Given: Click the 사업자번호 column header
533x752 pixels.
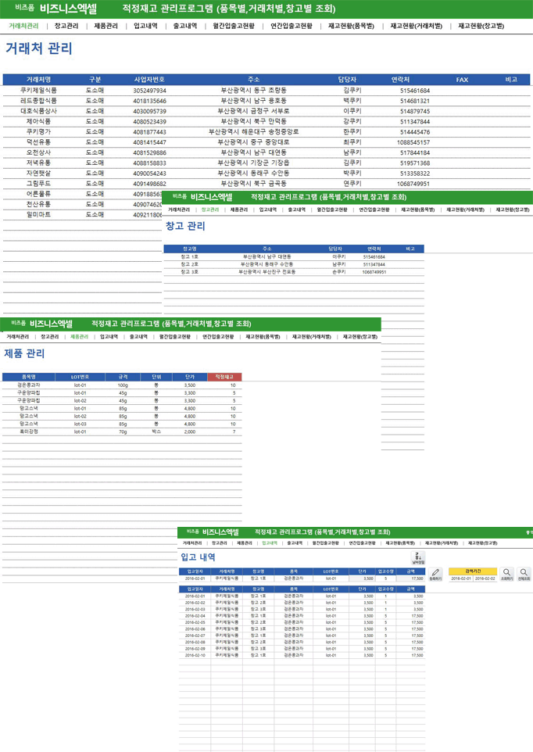Looking at the screenshot, I should click(149, 80).
